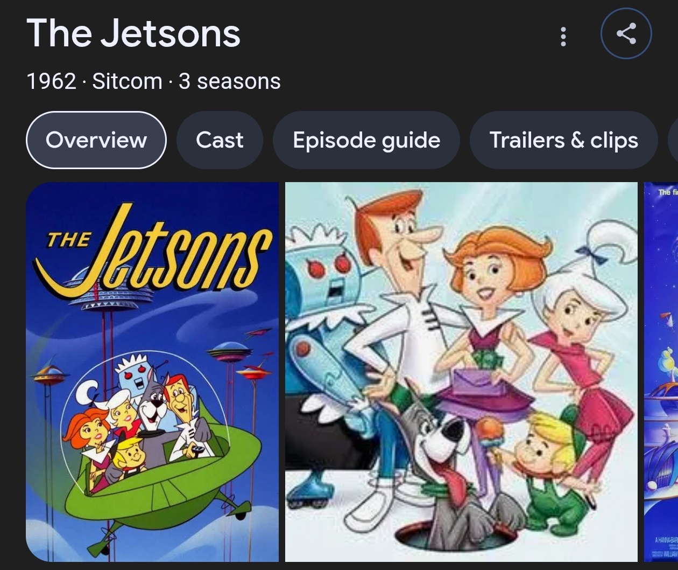Select the Overview tab
The height and width of the screenshot is (570, 678).
pos(96,140)
